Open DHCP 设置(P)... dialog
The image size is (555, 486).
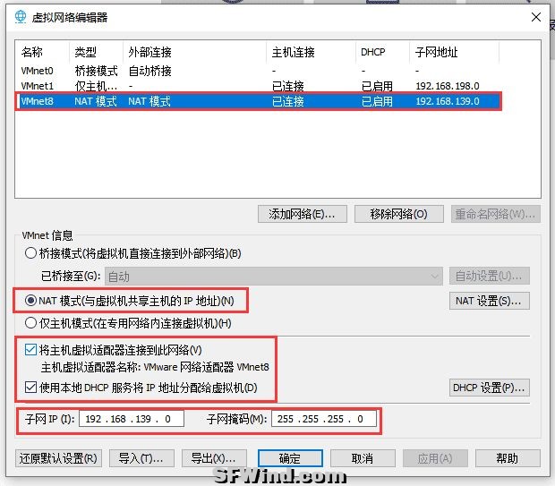pos(489,388)
